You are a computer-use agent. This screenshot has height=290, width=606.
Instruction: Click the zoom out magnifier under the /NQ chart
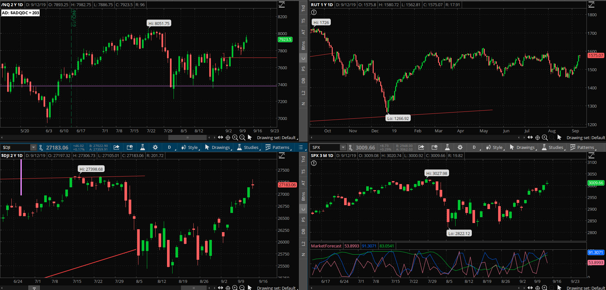pos(242,138)
